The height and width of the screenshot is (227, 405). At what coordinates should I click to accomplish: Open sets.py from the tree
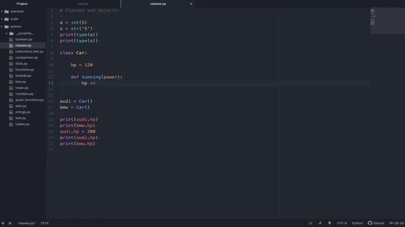coord(21,106)
